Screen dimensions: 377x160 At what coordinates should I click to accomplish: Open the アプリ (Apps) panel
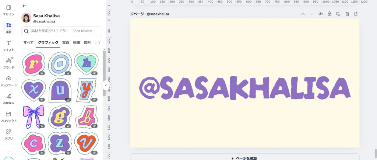click(8, 134)
